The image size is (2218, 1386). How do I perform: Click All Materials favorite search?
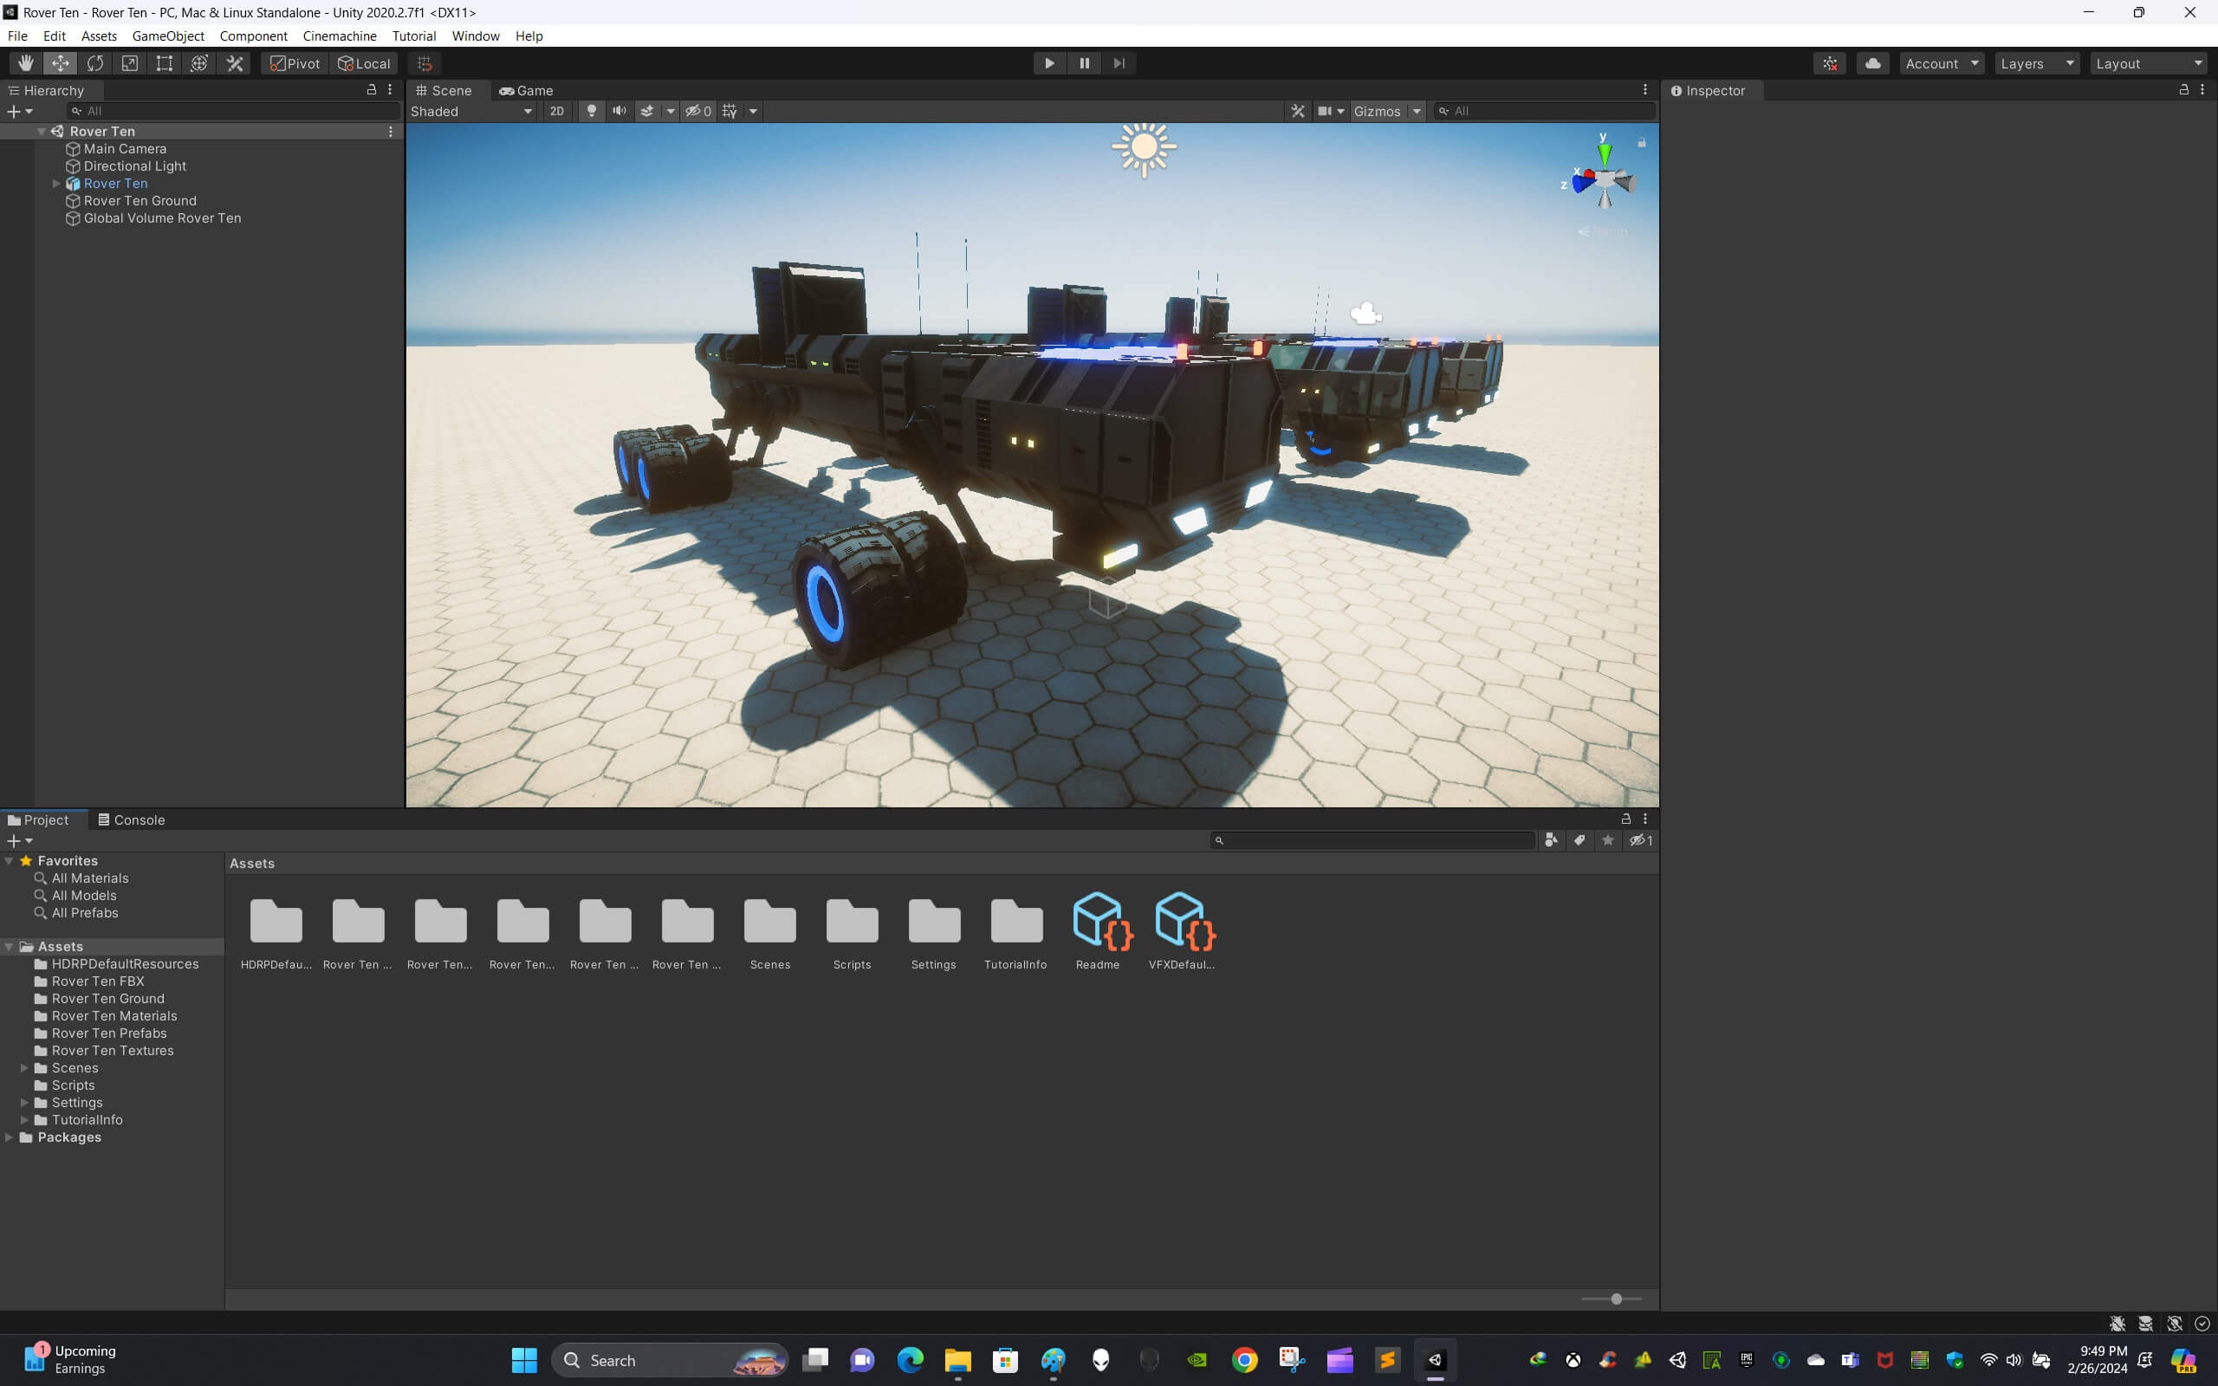(x=90, y=878)
